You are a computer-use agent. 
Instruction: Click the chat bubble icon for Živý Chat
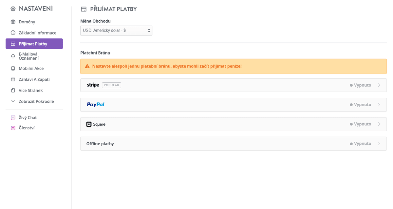pyautogui.click(x=13, y=117)
